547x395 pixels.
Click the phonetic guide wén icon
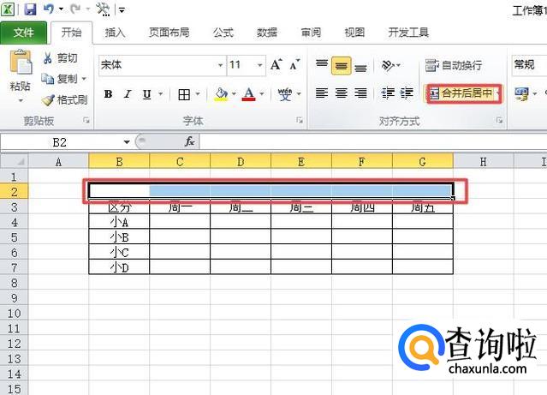coord(285,94)
